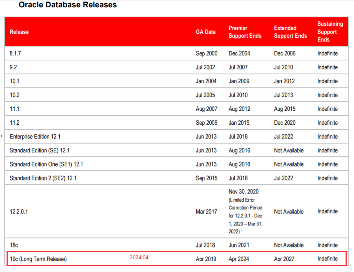This screenshot has height=272, width=354.
Task: Click the Oracle Database Releases title
Action: tap(68, 5)
